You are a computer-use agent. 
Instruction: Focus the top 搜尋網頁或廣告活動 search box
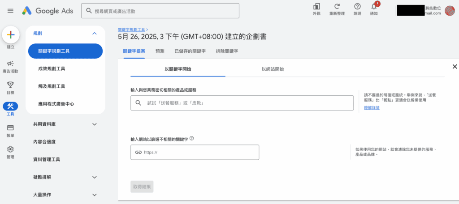pos(160,11)
